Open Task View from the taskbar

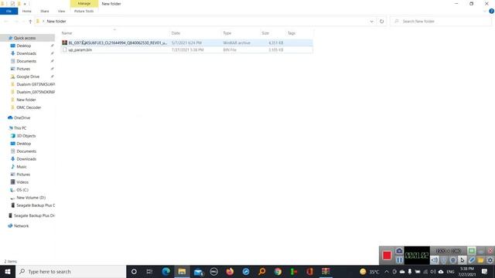149,271
